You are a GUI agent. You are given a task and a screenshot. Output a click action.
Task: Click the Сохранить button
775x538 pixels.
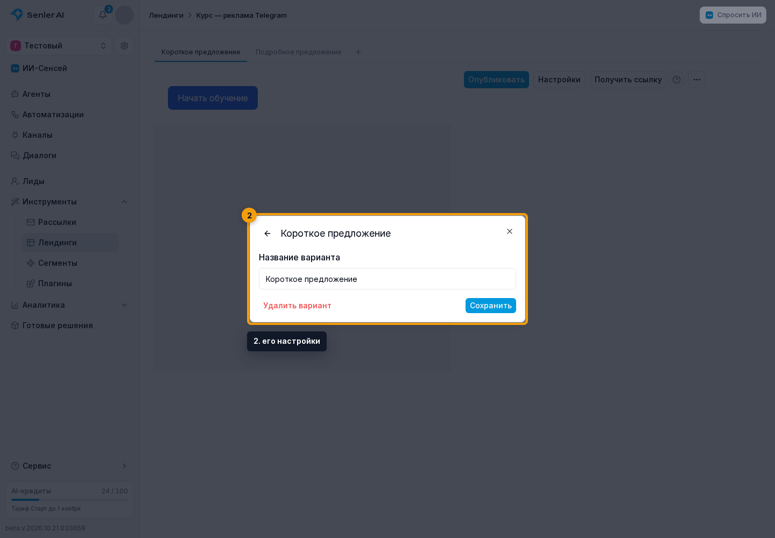(x=491, y=306)
